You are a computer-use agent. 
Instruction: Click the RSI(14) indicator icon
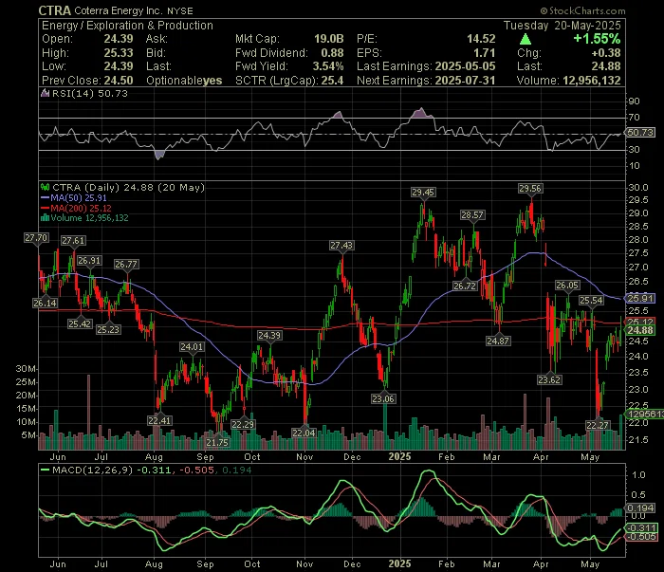[x=45, y=93]
